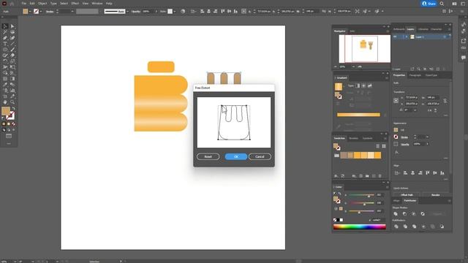Click the Recolor quick action button
This screenshot has width=468, height=263.
pyautogui.click(x=436, y=195)
